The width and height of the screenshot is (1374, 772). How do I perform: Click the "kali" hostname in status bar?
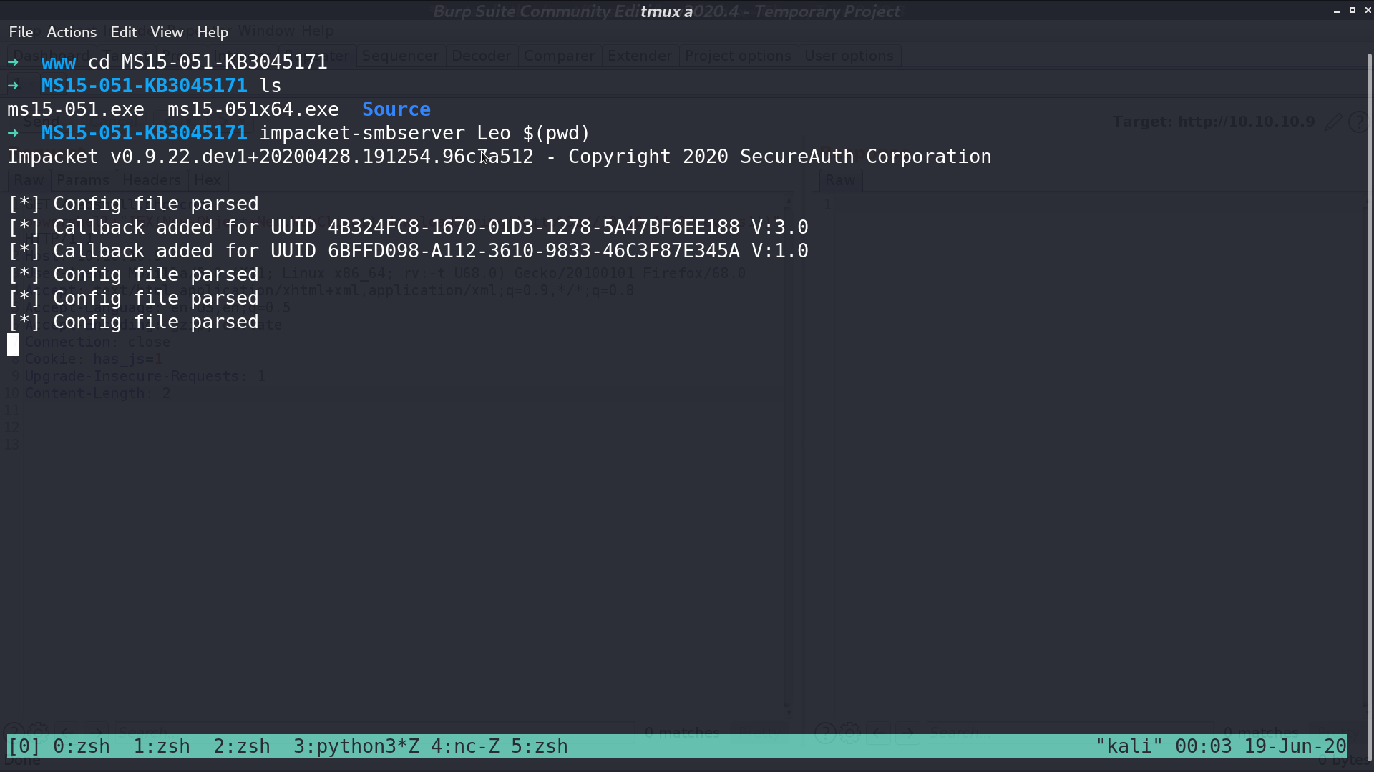pyautogui.click(x=1129, y=746)
